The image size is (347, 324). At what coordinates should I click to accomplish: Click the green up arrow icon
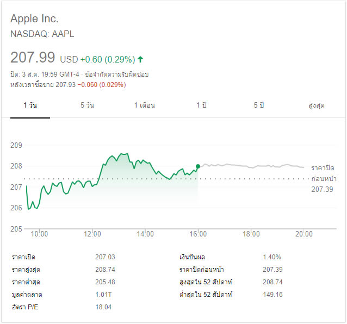(x=141, y=59)
